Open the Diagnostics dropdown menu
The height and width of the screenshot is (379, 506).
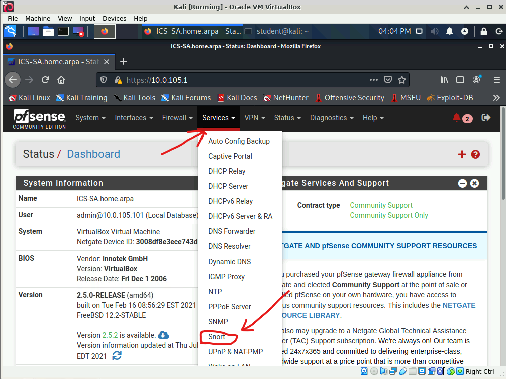pyautogui.click(x=332, y=118)
